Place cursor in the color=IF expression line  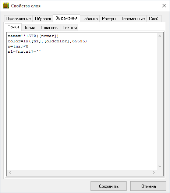click(47, 41)
